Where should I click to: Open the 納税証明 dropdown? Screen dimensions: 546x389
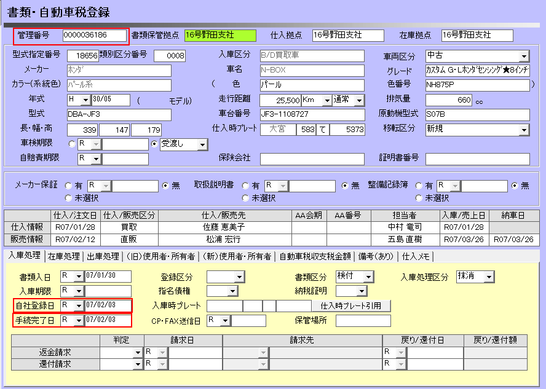(x=362, y=291)
